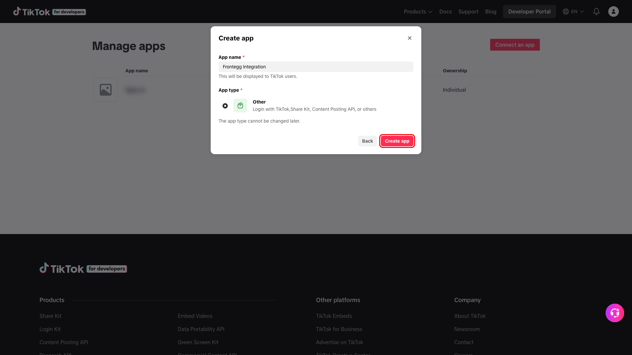Focus the App name input field
Screen dimensions: 632x355
tap(316, 67)
